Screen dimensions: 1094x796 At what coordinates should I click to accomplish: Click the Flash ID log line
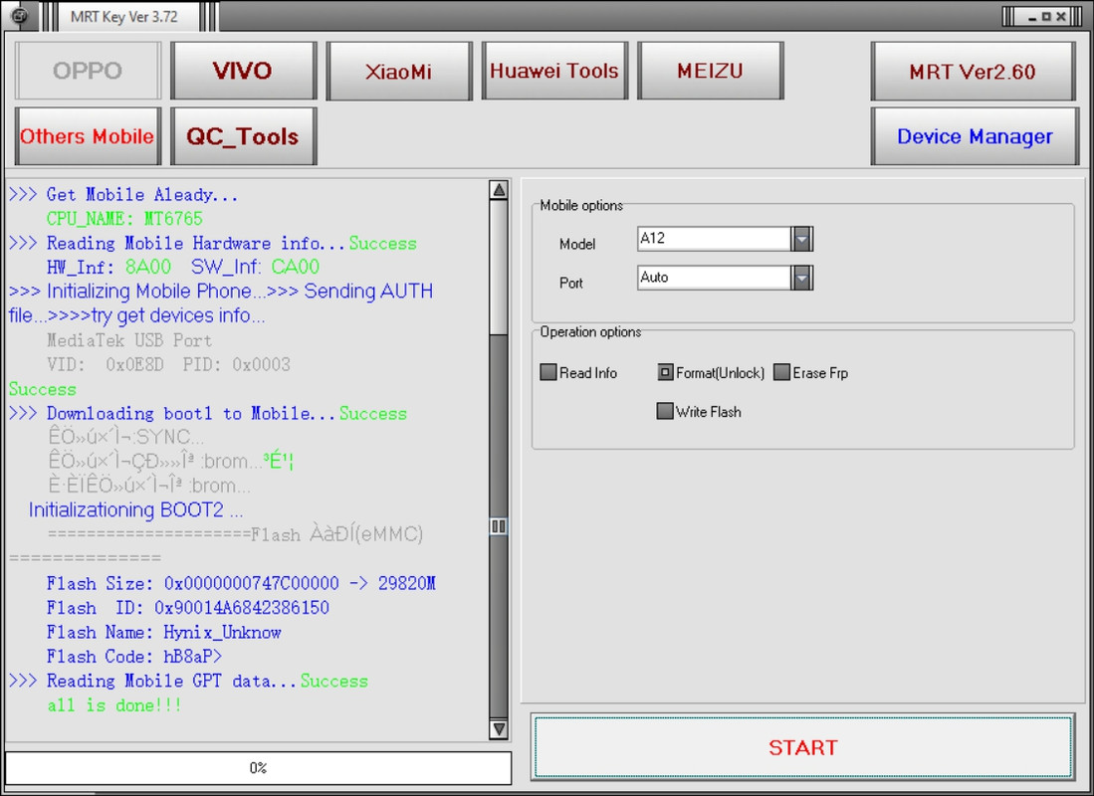(x=188, y=608)
